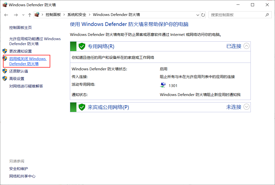
Task: Open 高级设置 link
Action: tap(17, 79)
